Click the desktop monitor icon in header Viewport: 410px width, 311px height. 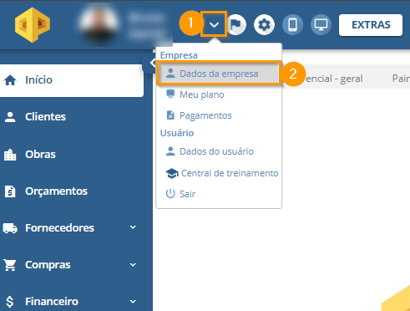321,25
